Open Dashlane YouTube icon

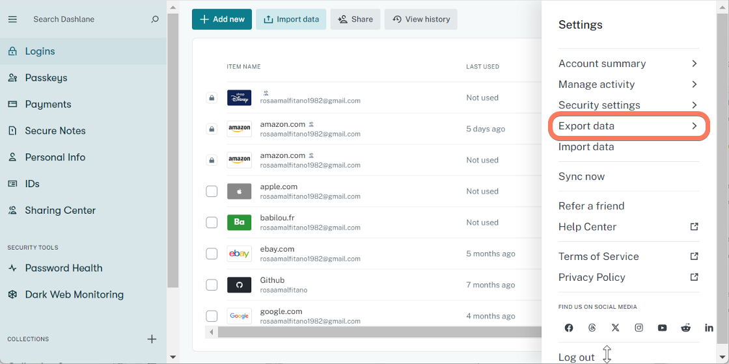(662, 328)
